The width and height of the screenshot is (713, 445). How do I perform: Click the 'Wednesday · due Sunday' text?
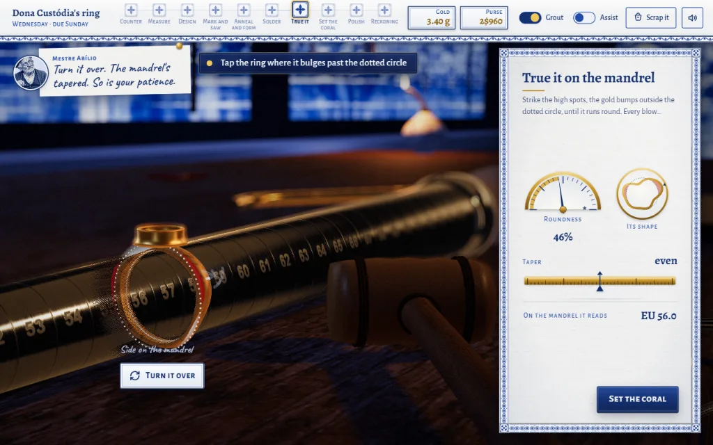pyautogui.click(x=50, y=24)
